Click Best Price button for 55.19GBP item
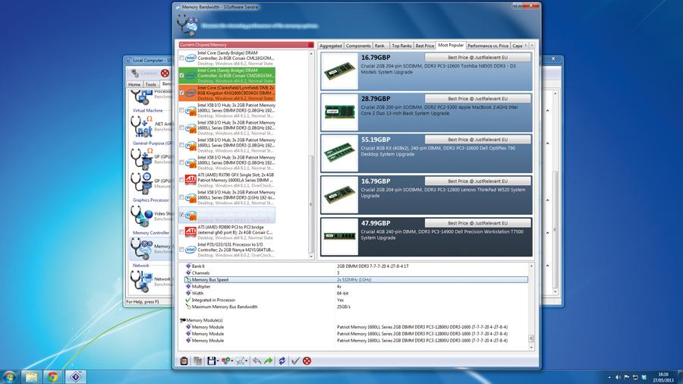This screenshot has width=683, height=384. pos(477,140)
